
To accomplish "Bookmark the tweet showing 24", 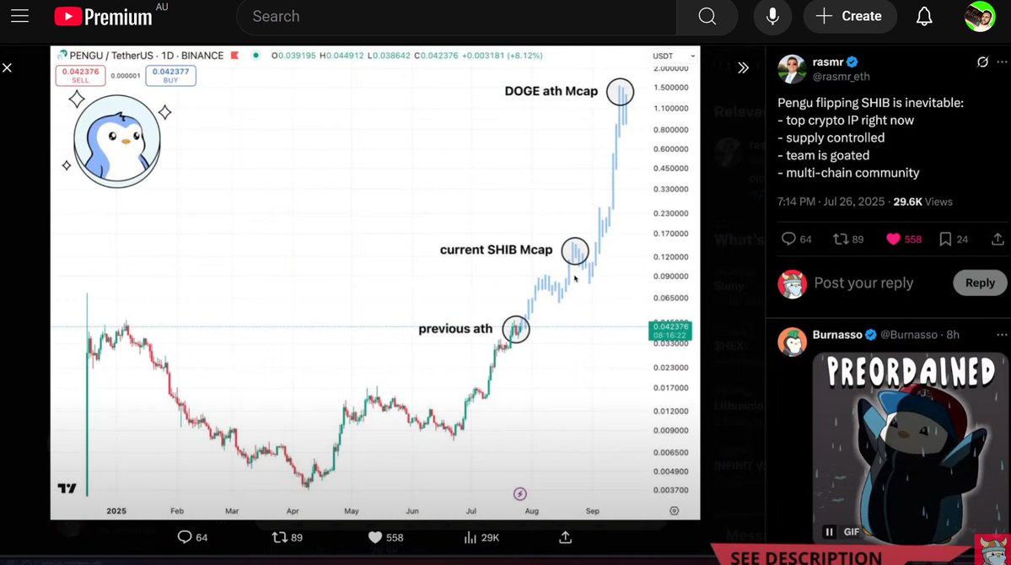I will click(x=954, y=239).
